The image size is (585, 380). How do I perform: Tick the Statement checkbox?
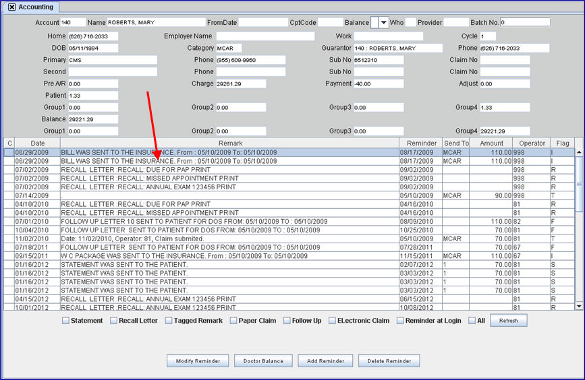[65, 321]
